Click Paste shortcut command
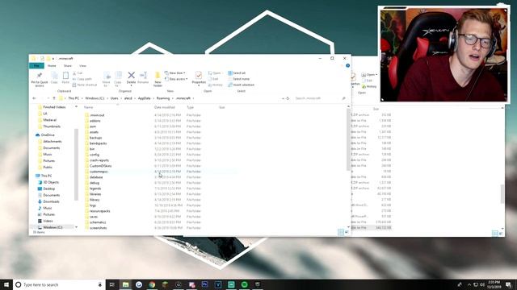The width and height of the screenshot is (517, 290). [x=85, y=85]
